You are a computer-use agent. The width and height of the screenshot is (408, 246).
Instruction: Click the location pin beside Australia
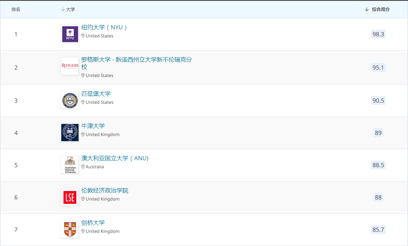(83, 166)
